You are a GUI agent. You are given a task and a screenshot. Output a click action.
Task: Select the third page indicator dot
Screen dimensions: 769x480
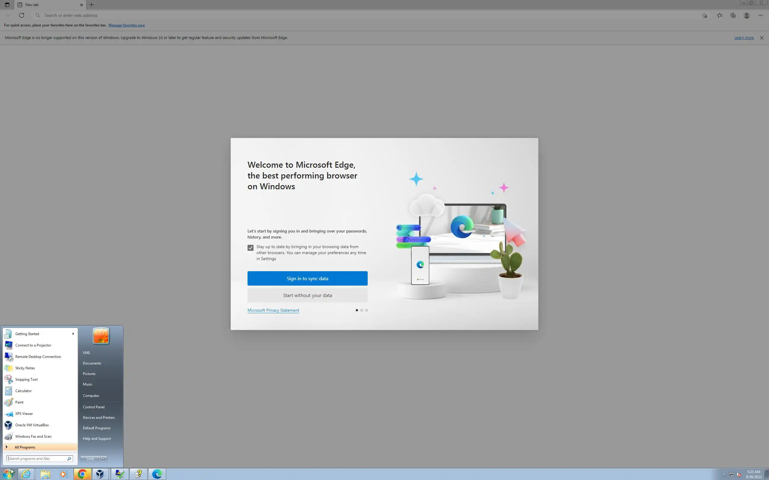tap(366, 310)
